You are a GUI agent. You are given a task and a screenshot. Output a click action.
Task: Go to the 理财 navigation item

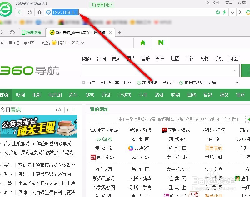click(x=240, y=95)
